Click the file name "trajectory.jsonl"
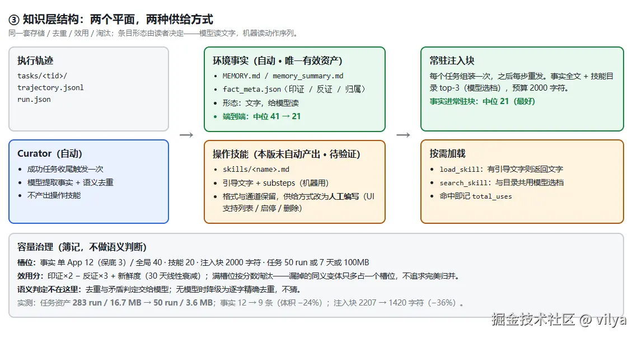The image size is (637, 338). 50,88
